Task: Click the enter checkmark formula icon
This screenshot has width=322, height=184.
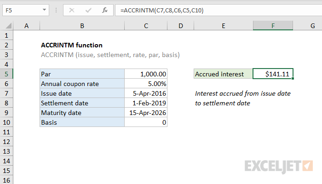Action: pos(88,10)
